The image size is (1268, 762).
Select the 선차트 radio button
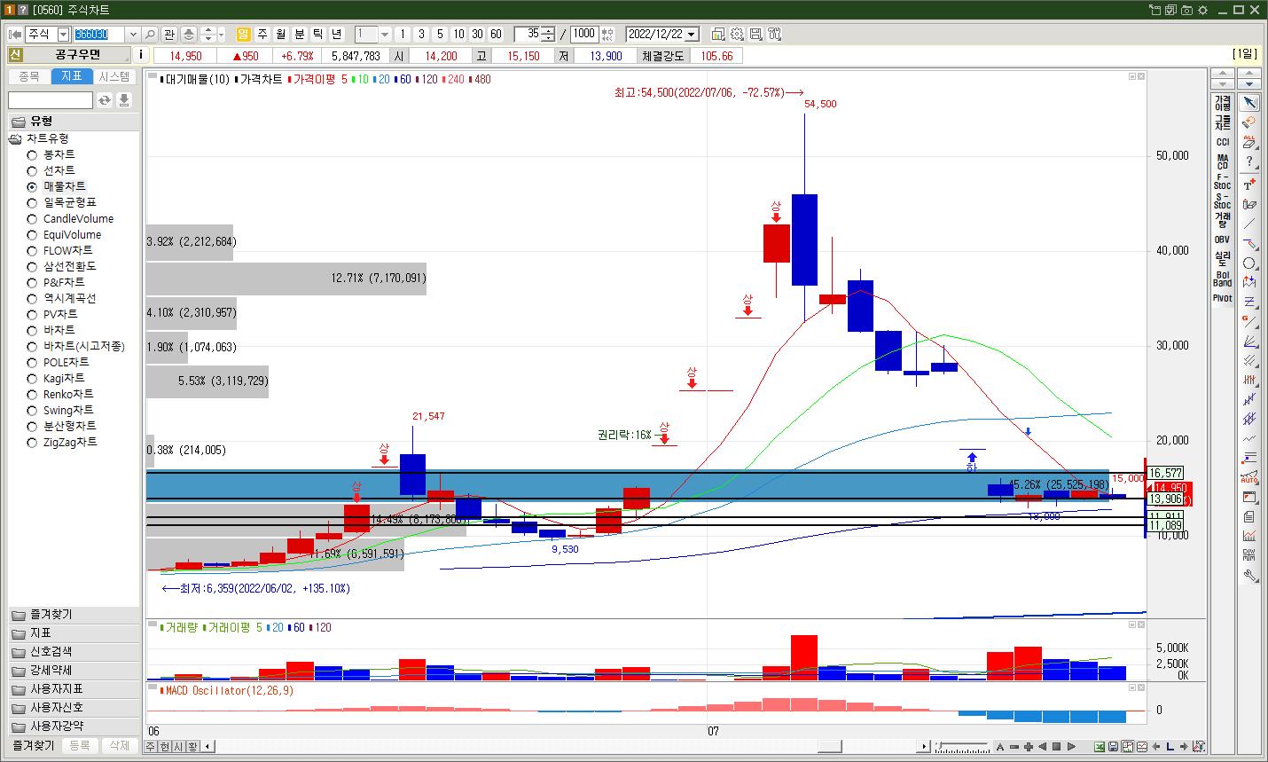32,171
